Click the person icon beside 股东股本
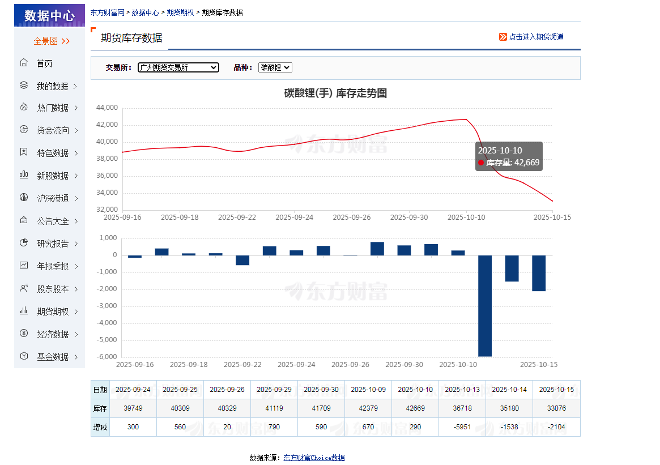 click(x=24, y=288)
